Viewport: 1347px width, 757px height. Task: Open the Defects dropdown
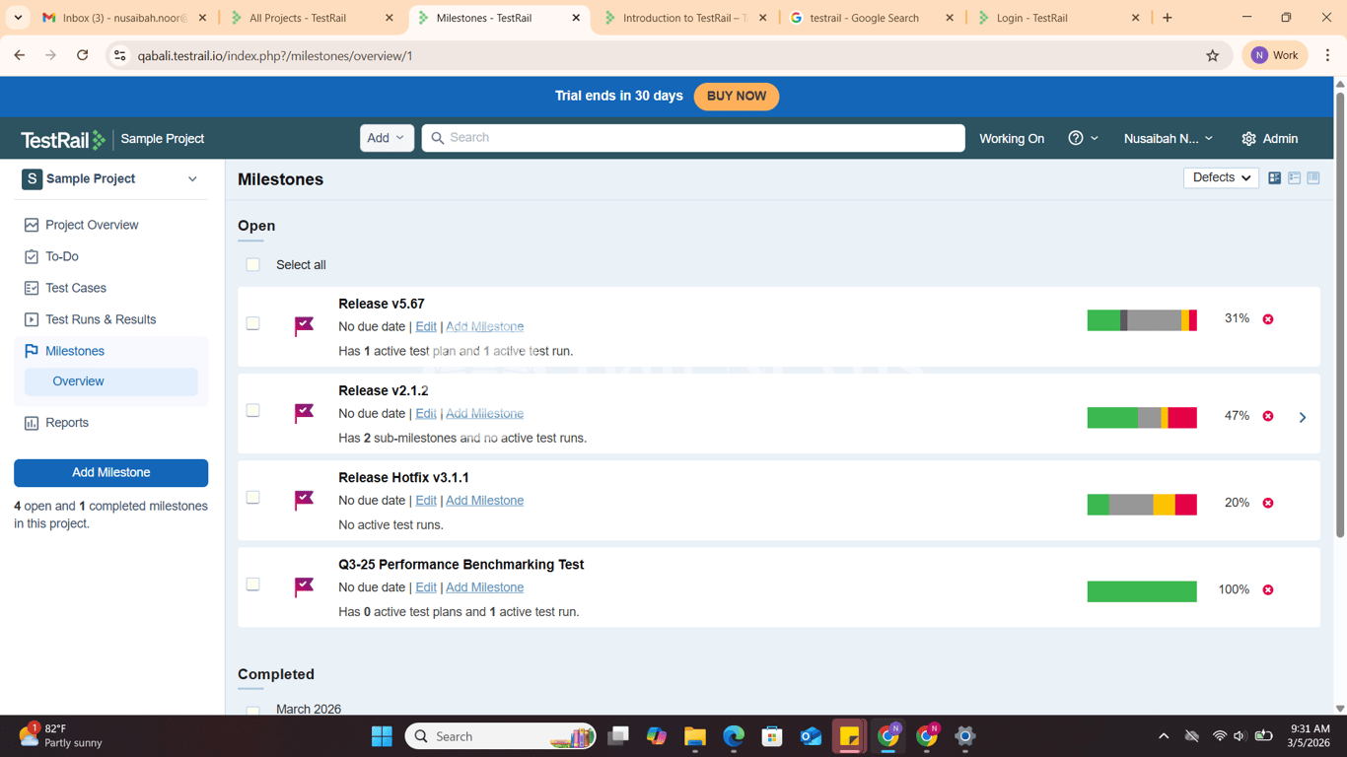point(1221,178)
